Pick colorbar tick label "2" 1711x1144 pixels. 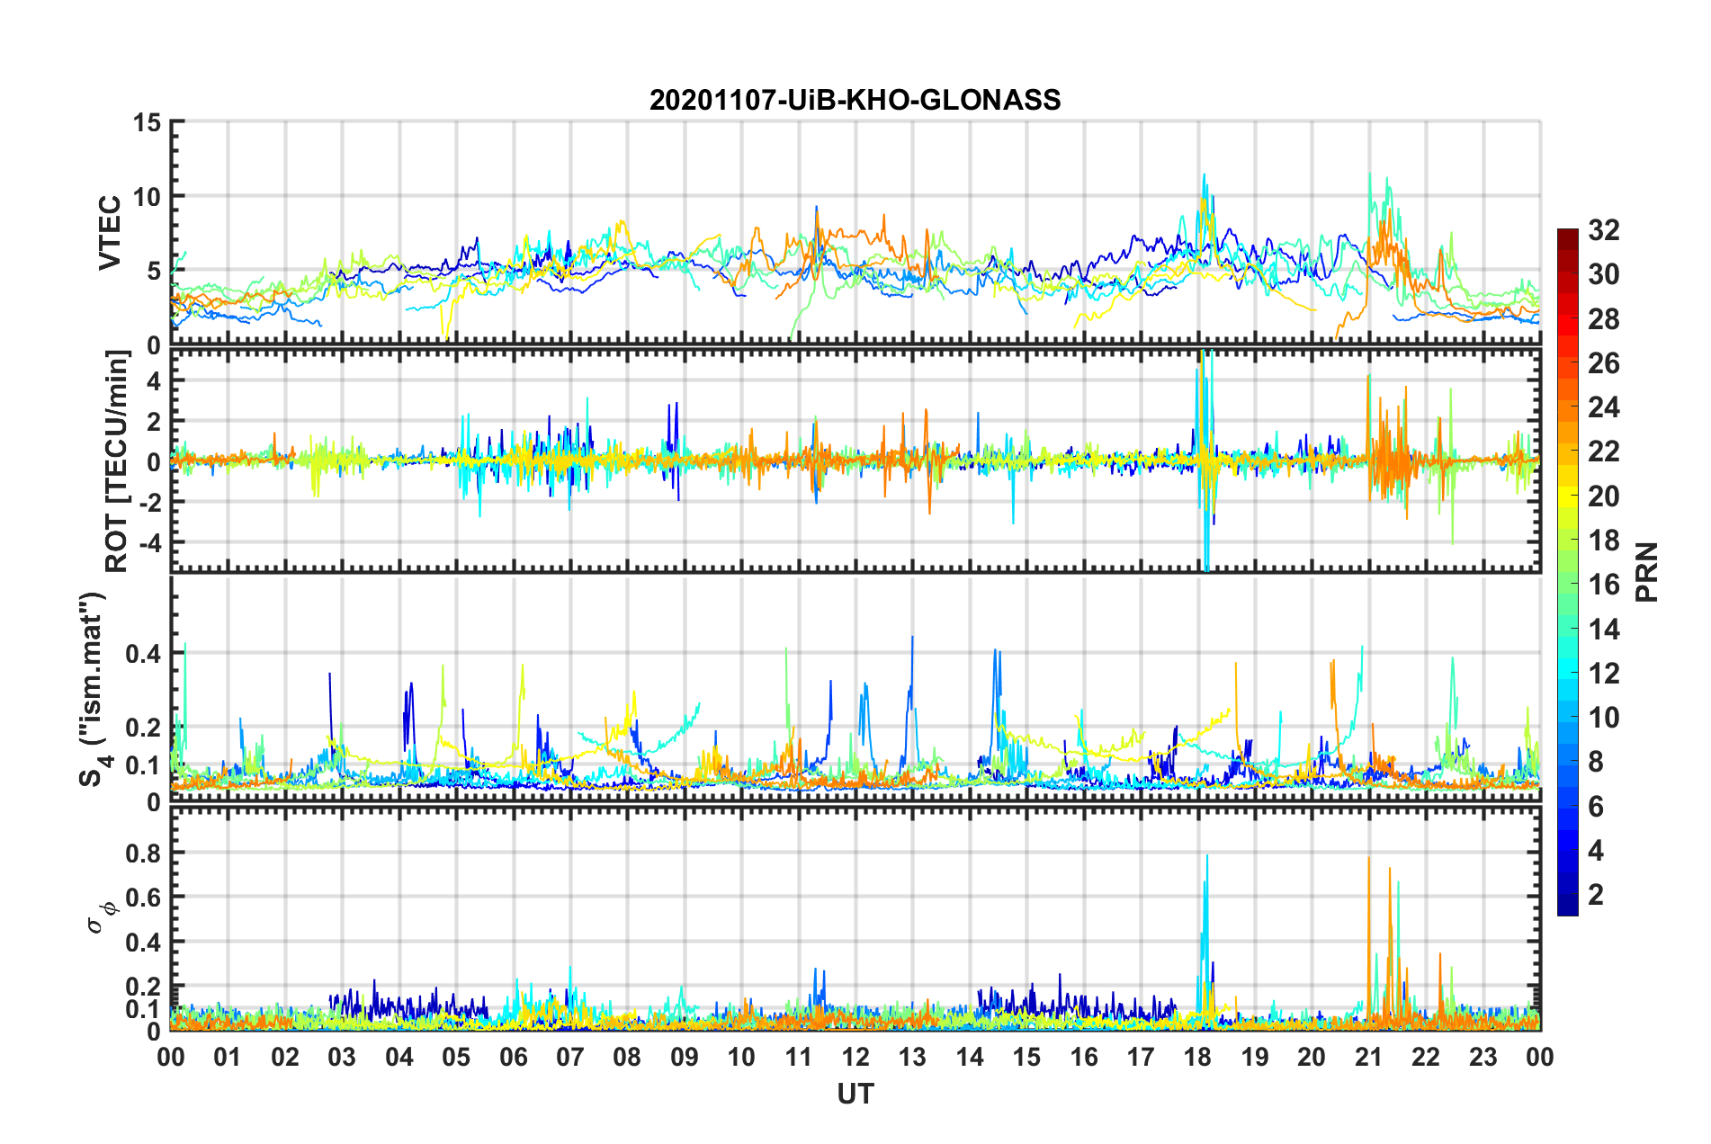[1596, 895]
